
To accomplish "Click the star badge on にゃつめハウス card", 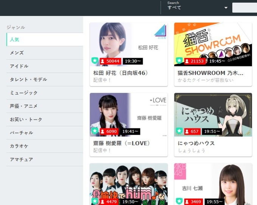I will pyautogui.click(x=179, y=131).
